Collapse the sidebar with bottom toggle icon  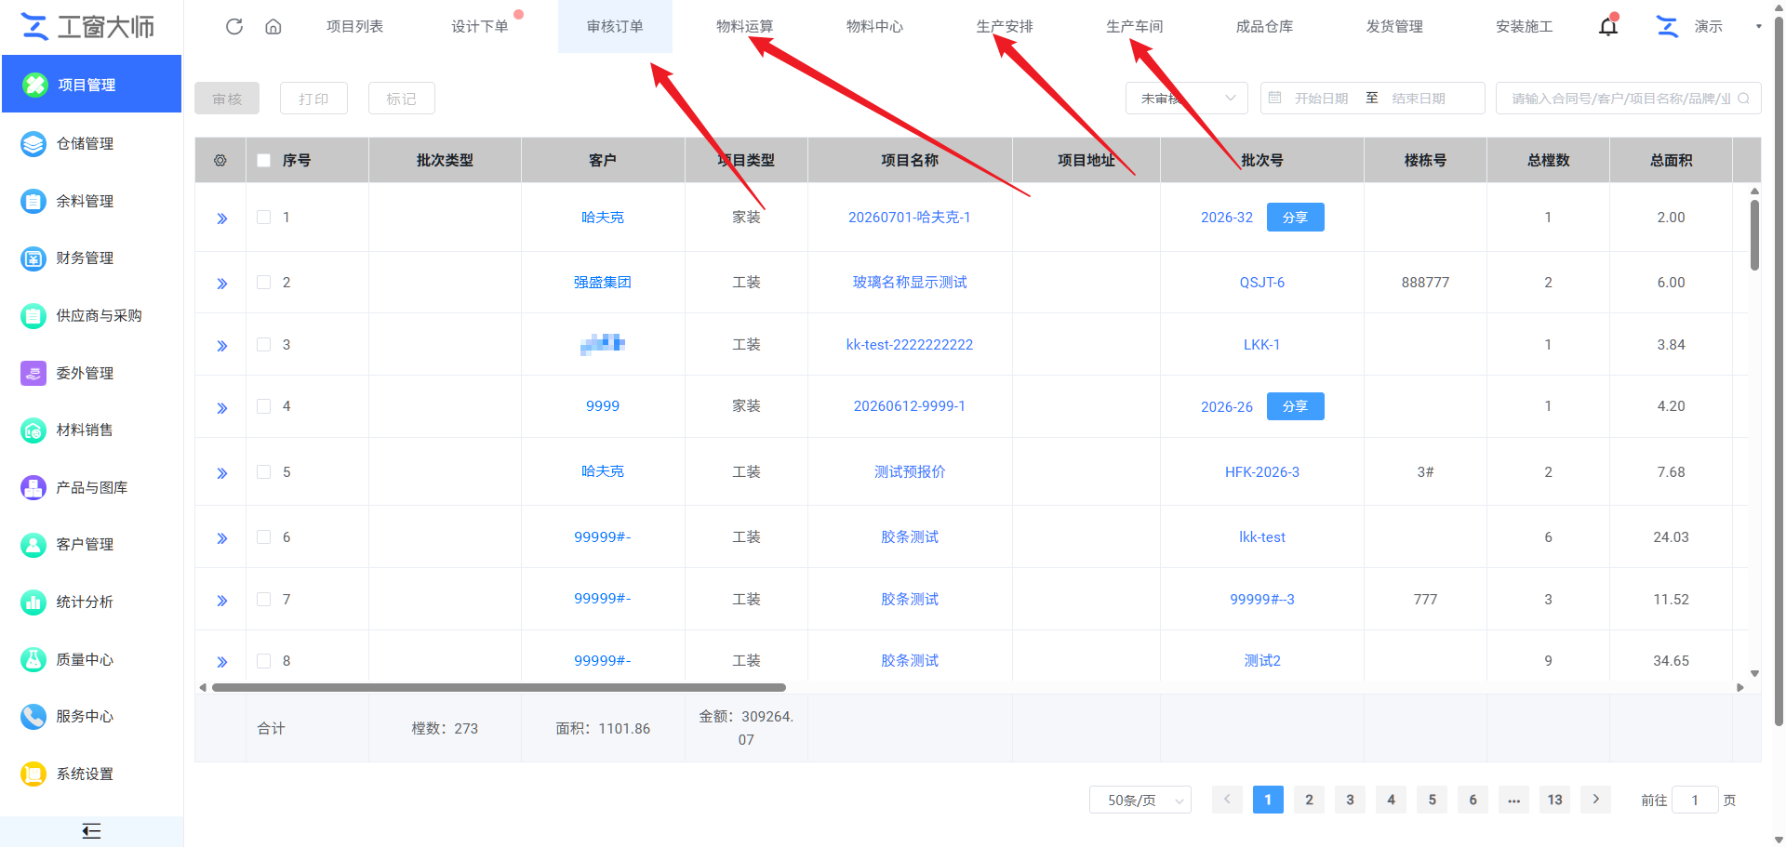91,831
